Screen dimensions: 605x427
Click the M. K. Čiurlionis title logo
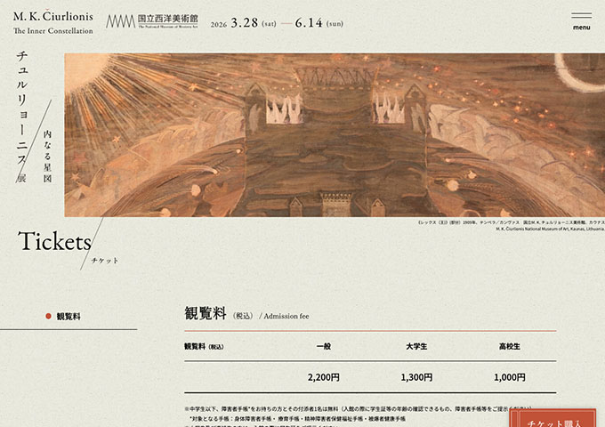(53, 23)
